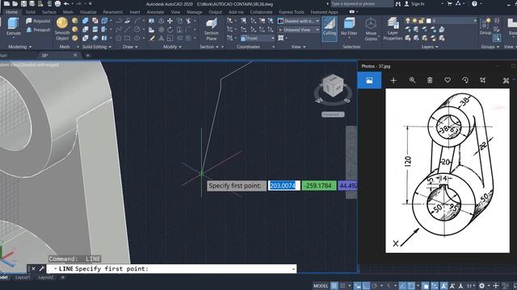Viewport: 517px width, 290px height.
Task: Click the plus add icon in Photos toolbar
Action: 393,81
